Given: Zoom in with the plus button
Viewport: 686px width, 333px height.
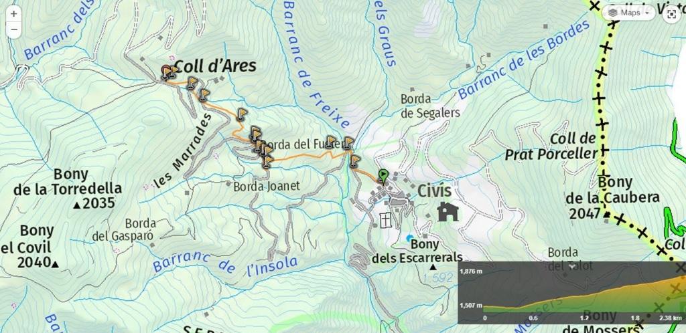Looking at the screenshot, I should tap(13, 14).
